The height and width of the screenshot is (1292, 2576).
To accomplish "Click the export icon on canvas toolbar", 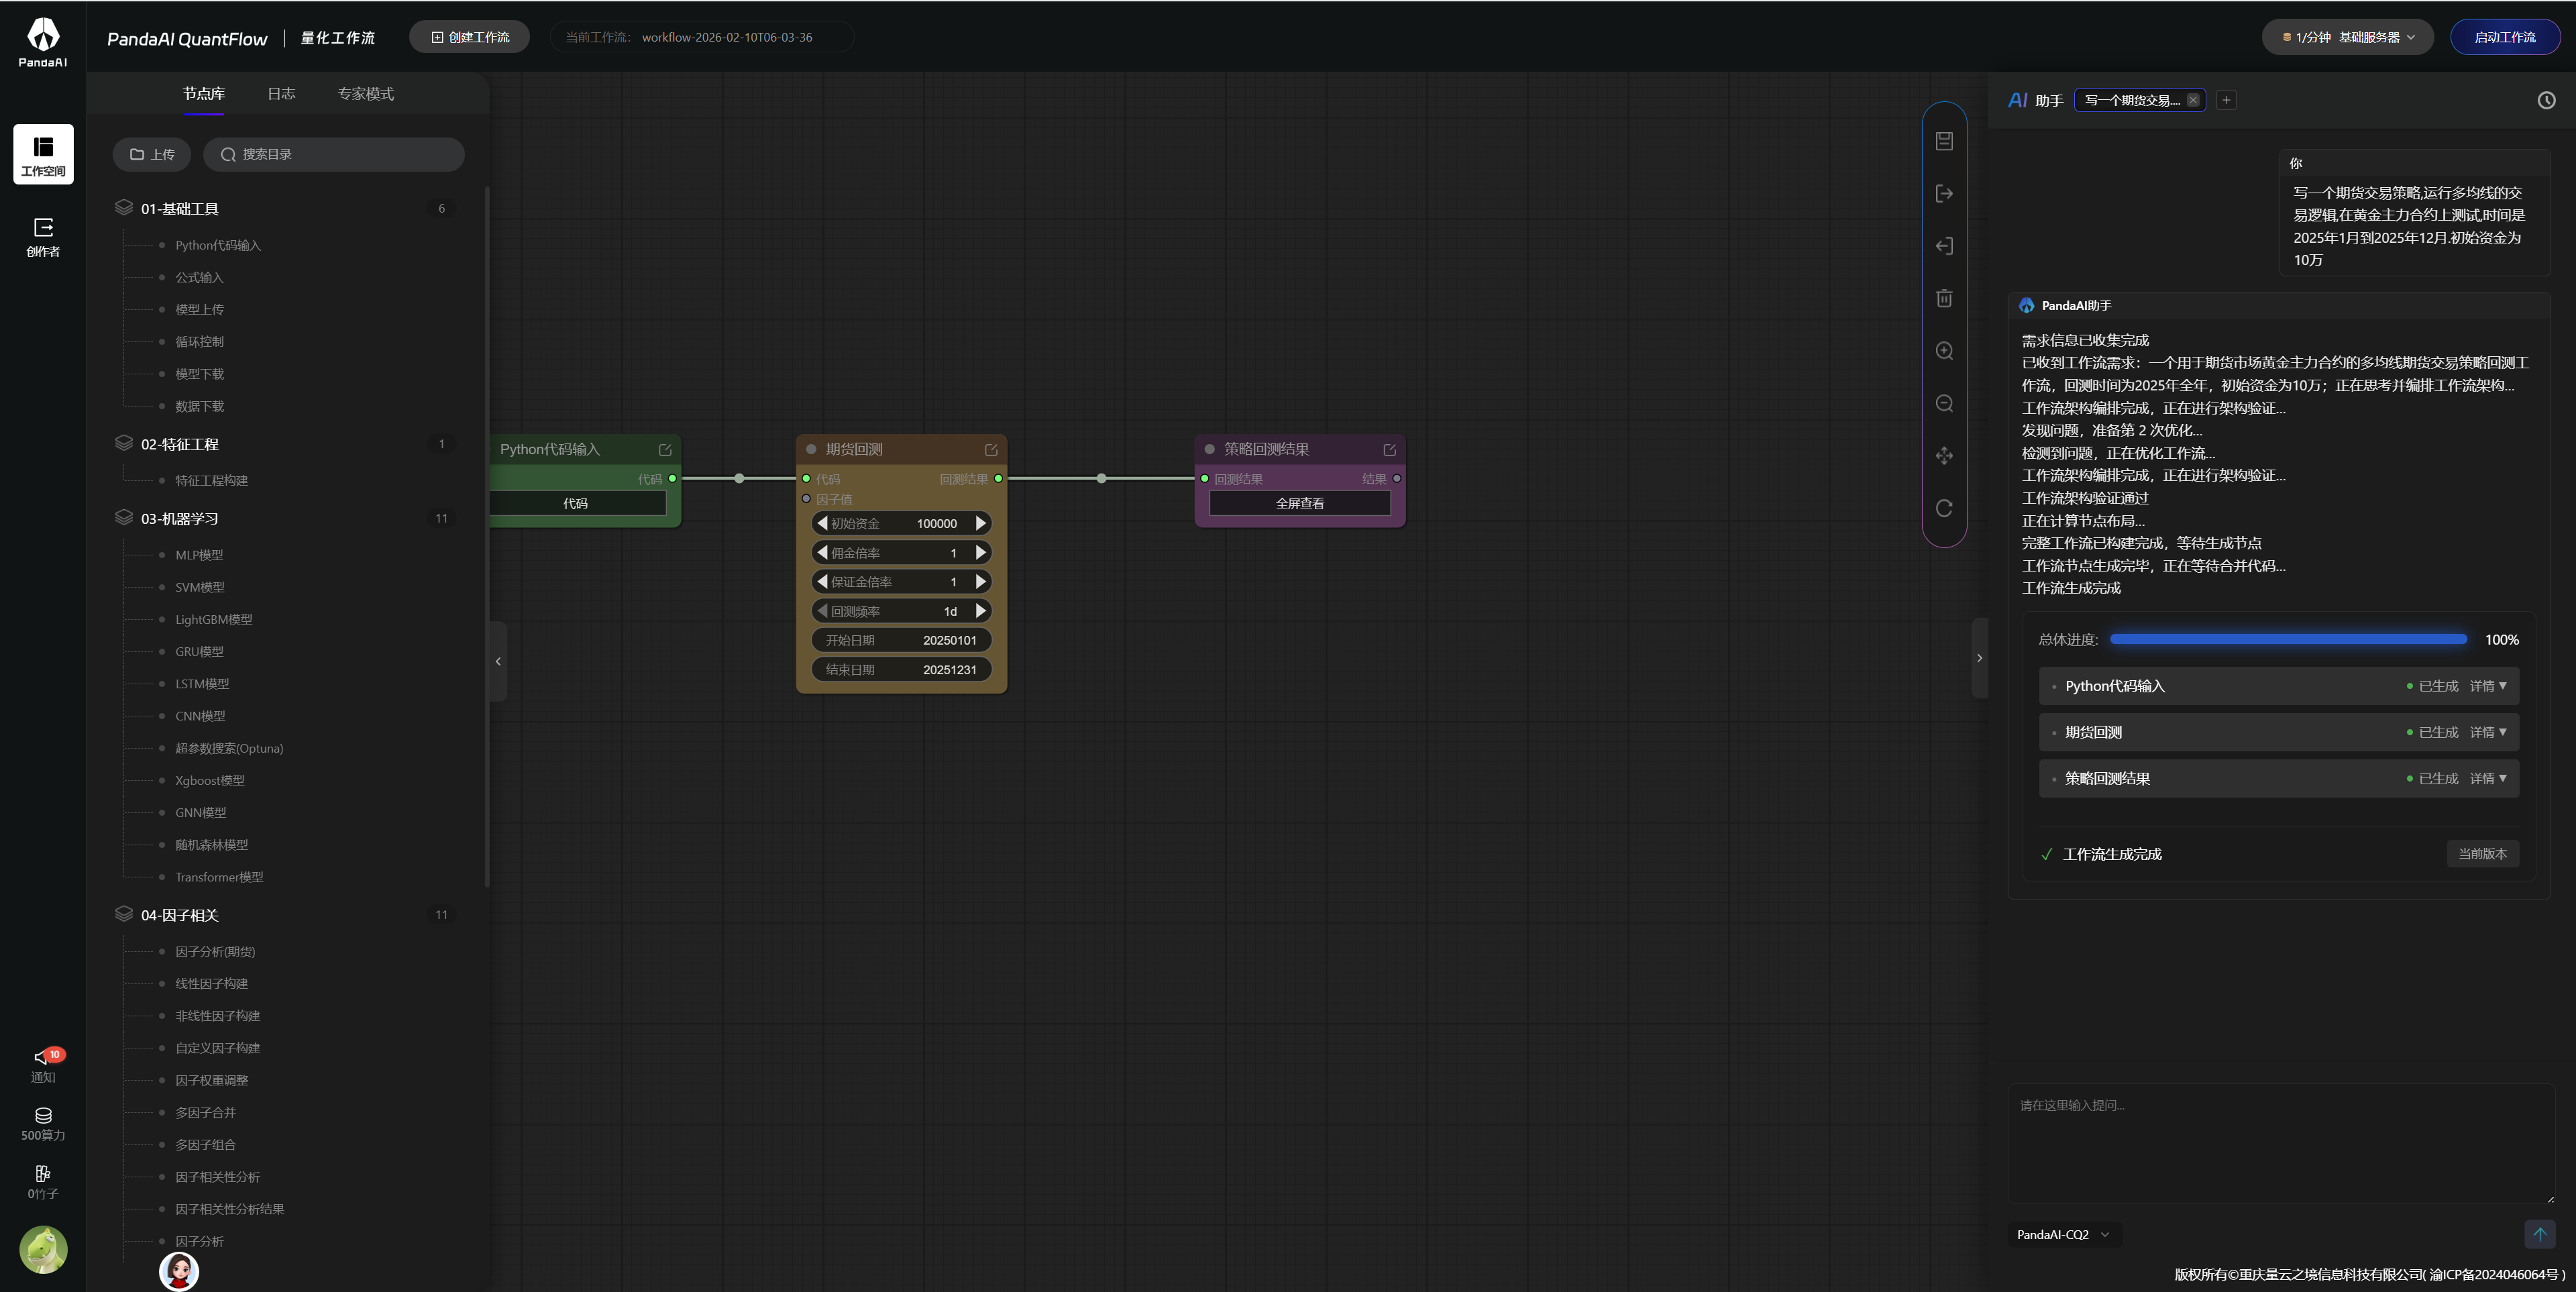I will pyautogui.click(x=1944, y=194).
